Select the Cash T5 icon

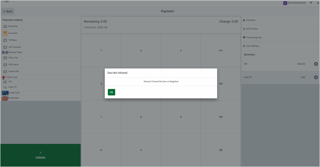pos(5,87)
